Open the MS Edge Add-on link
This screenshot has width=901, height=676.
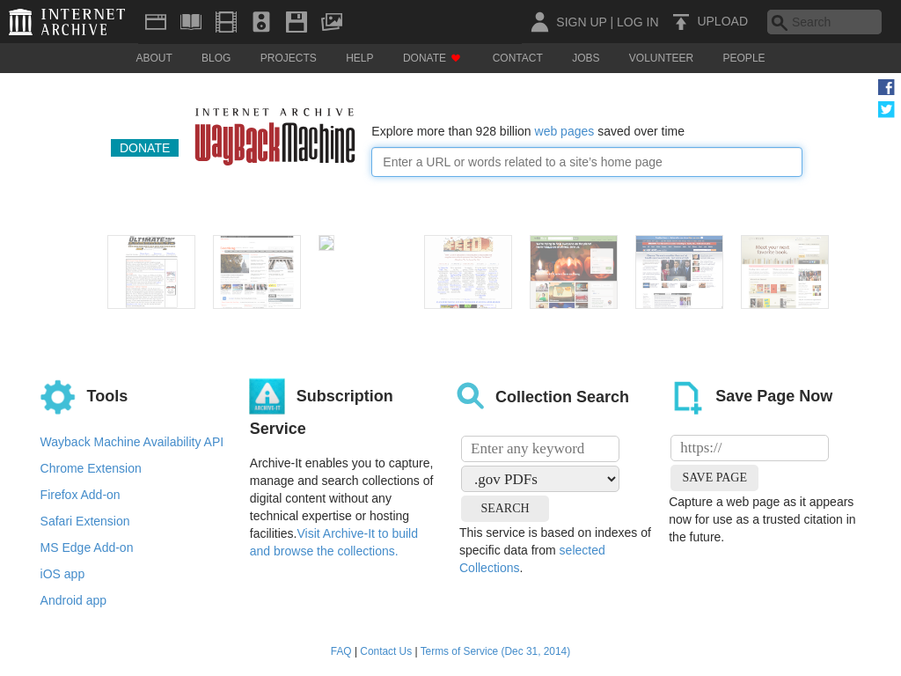(x=87, y=547)
